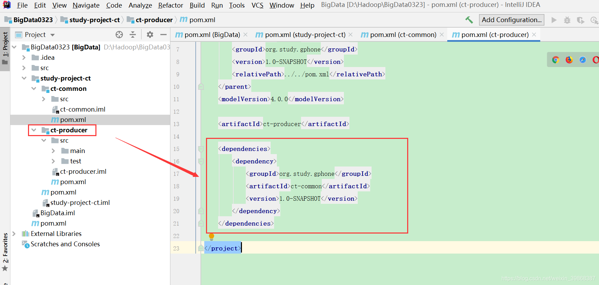599x285 pixels.
Task: Click ct-producer breadcrumb
Action: point(150,20)
